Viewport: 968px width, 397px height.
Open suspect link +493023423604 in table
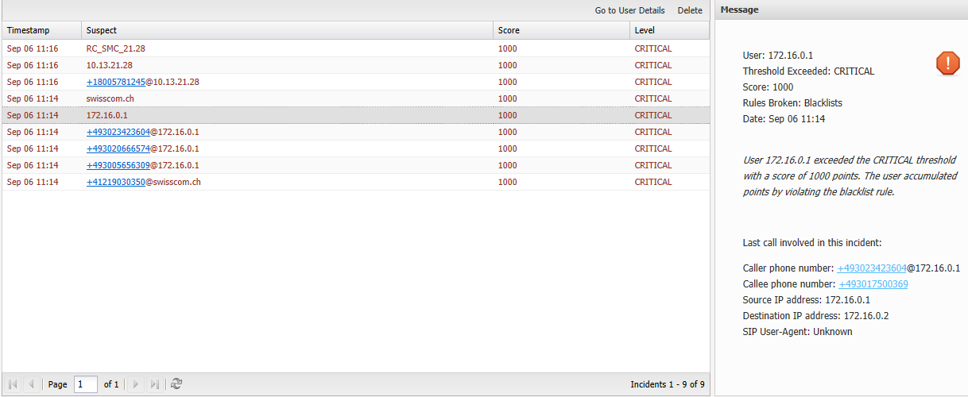(118, 132)
